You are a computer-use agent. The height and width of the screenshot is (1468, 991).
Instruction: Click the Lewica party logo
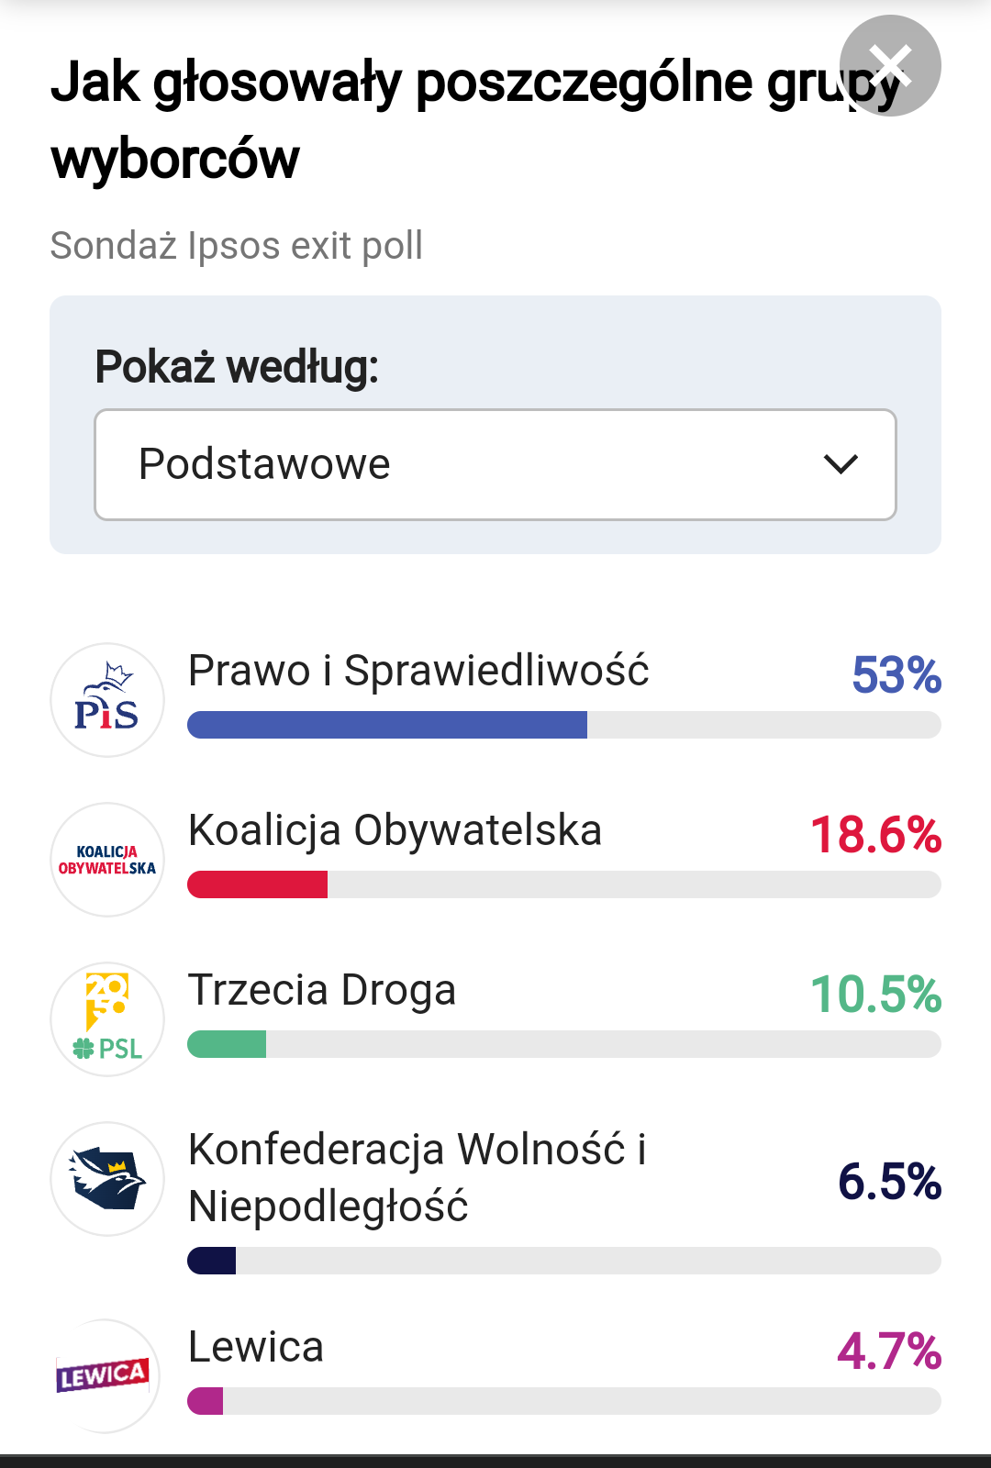(x=106, y=1375)
